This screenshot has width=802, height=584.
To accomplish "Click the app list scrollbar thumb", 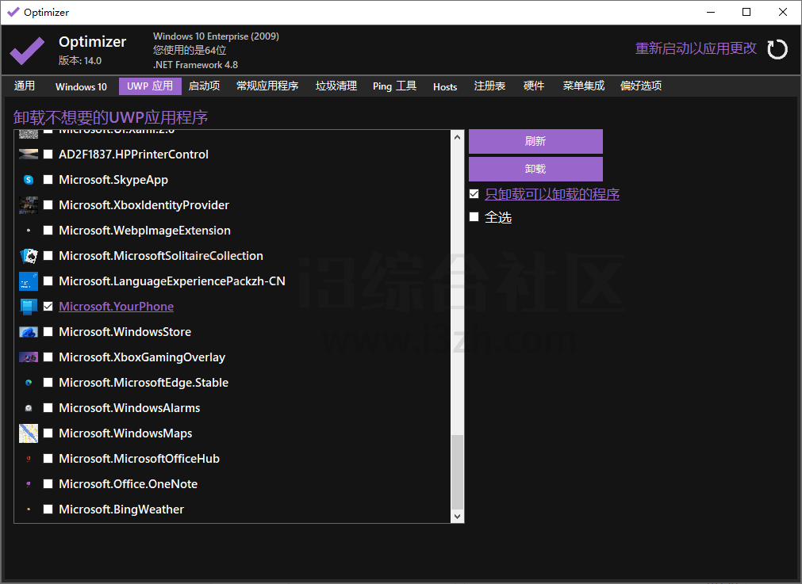I will [x=457, y=472].
